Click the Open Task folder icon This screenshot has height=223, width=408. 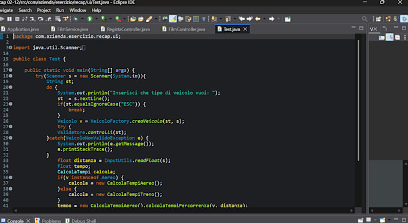[141, 19]
